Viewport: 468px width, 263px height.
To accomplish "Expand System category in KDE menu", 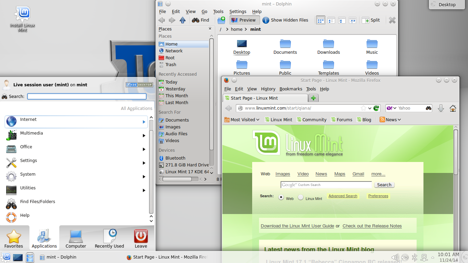I will (x=76, y=176).
